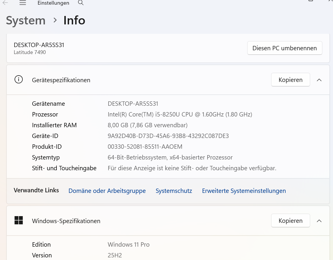Click the Gerätespezifikationen info icon

tap(18, 80)
